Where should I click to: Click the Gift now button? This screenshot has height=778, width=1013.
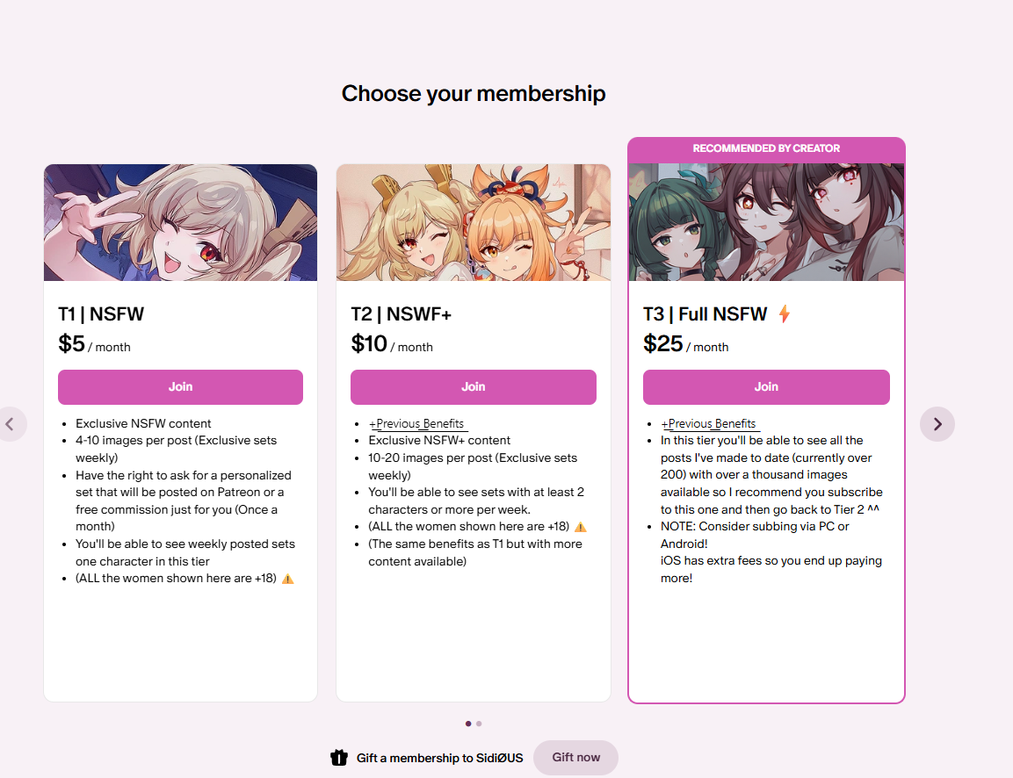click(575, 757)
